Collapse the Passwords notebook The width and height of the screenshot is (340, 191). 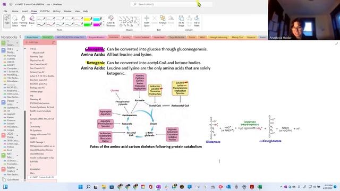click(18, 102)
